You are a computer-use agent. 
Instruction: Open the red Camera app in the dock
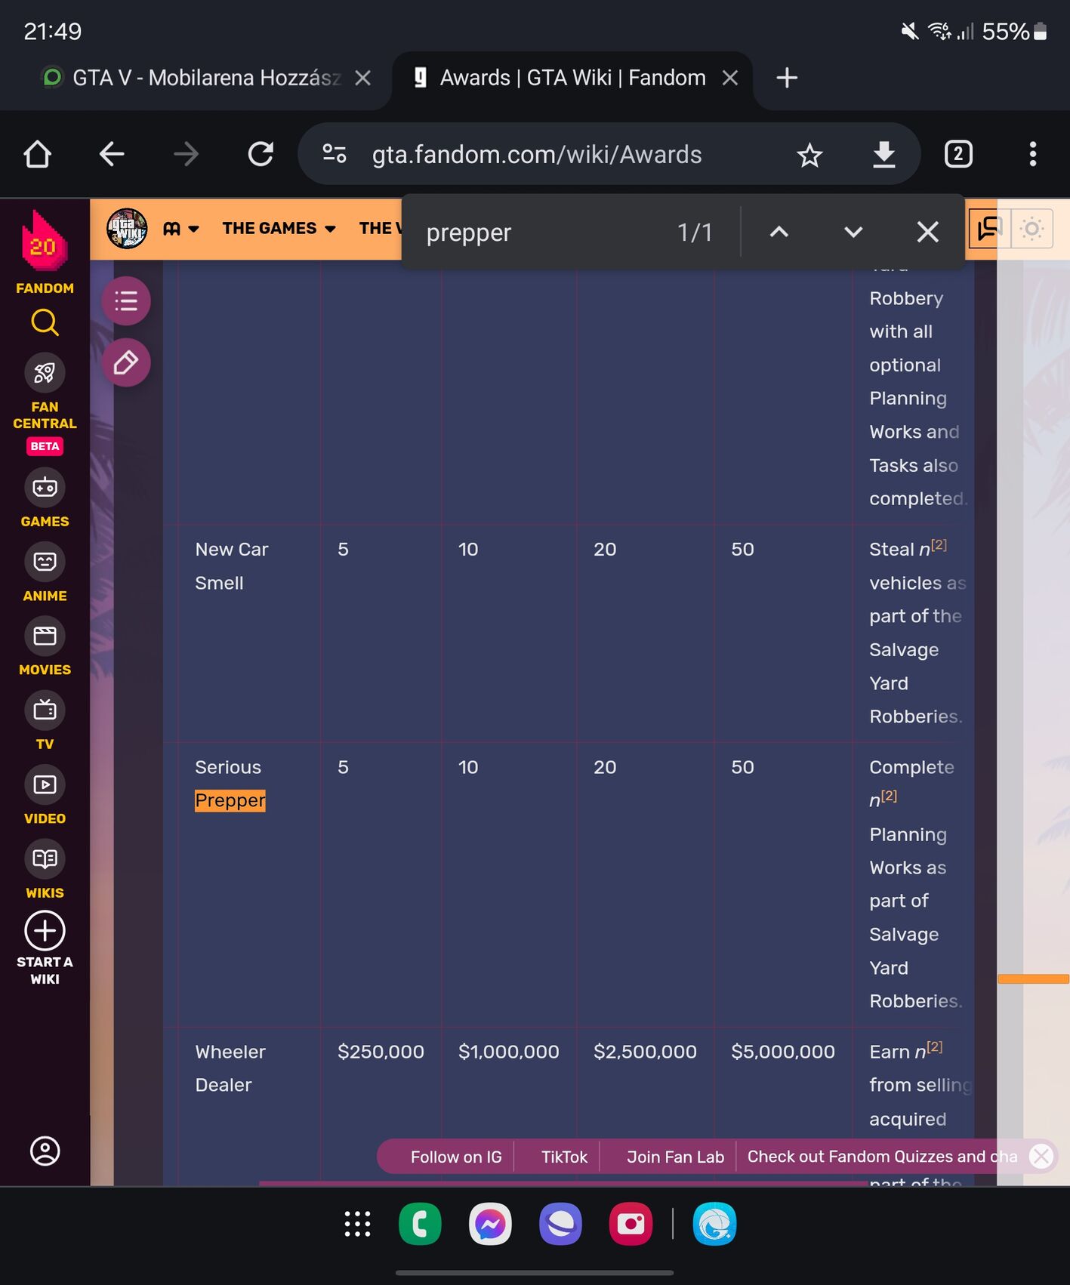pyautogui.click(x=631, y=1224)
